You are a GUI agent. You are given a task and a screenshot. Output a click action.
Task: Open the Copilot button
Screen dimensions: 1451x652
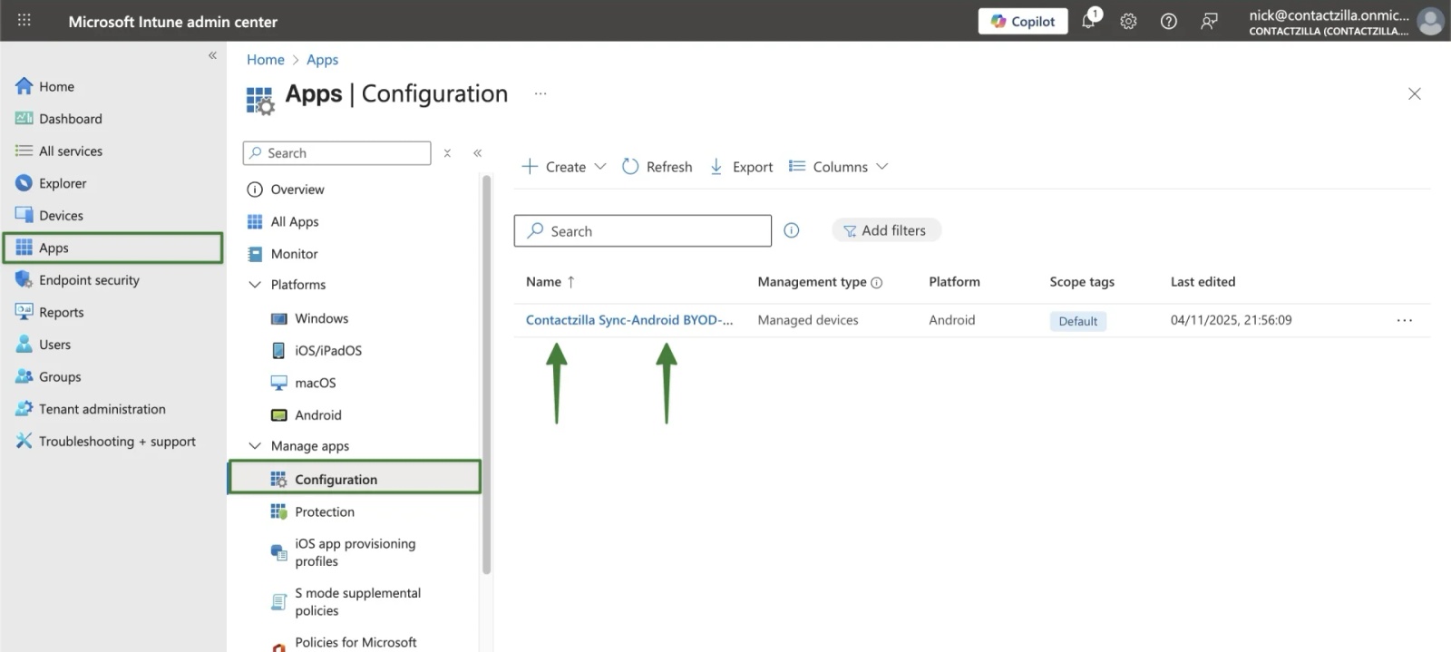(x=1022, y=21)
